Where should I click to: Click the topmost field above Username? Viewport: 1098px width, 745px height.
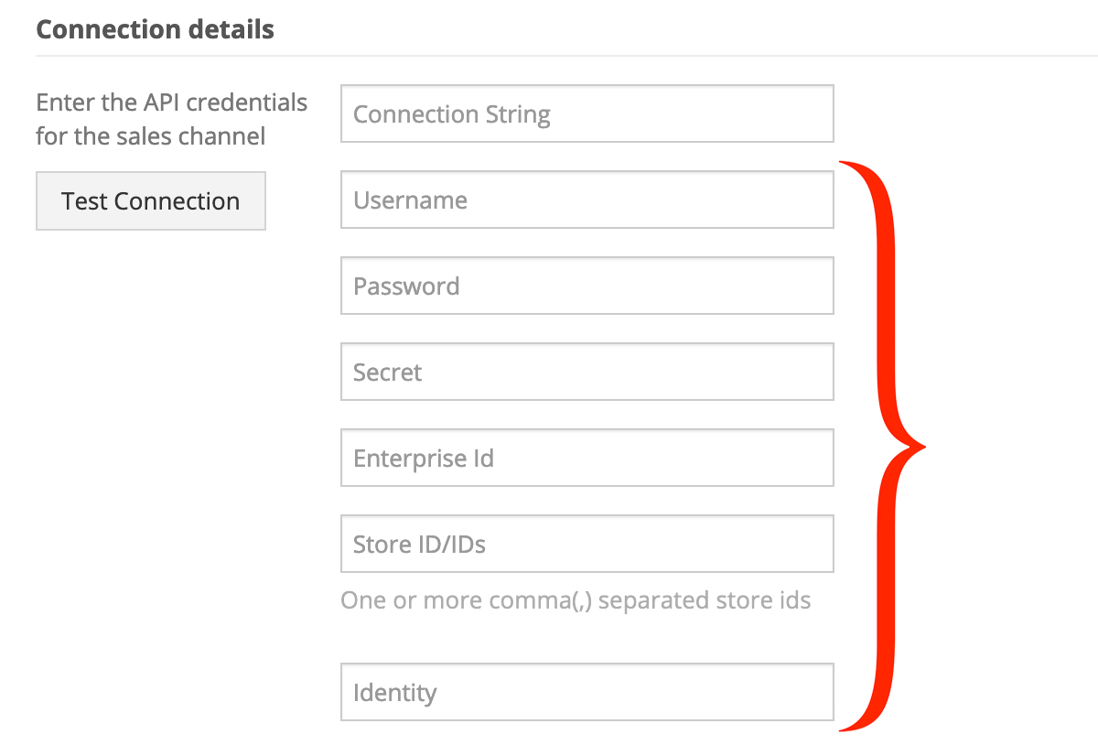coord(587,113)
